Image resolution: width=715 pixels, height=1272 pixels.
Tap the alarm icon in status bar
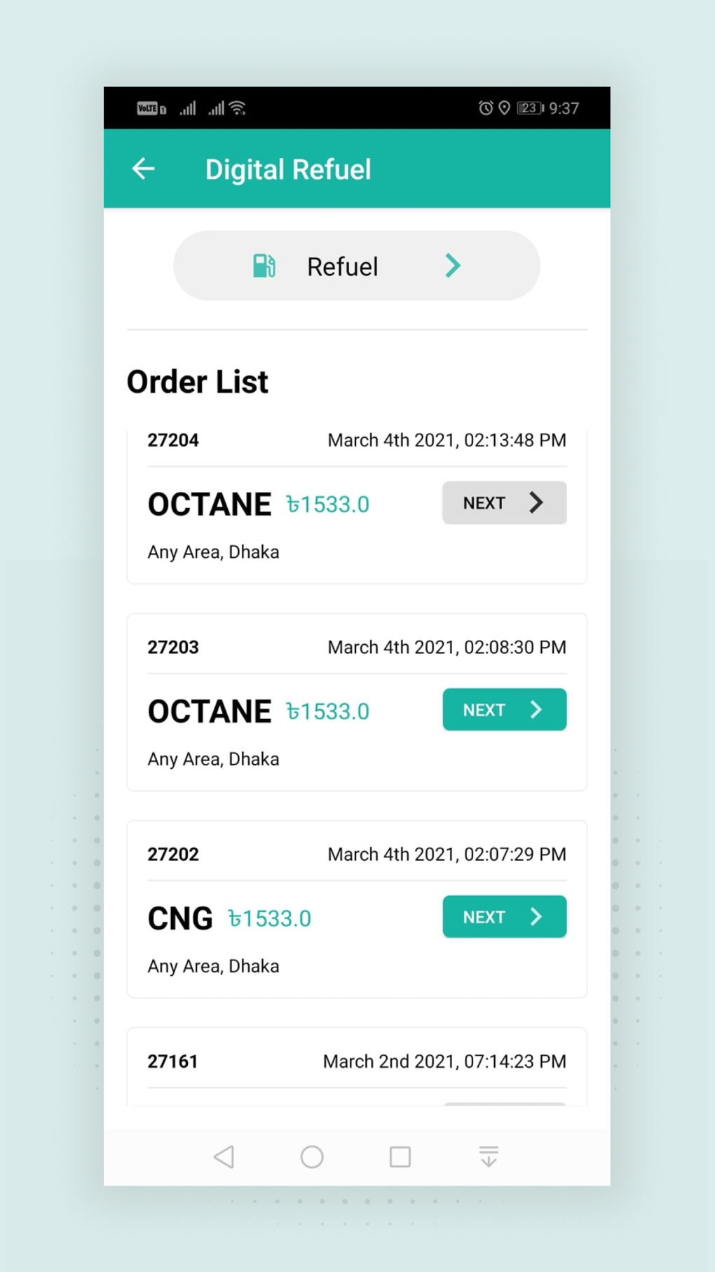click(x=485, y=108)
